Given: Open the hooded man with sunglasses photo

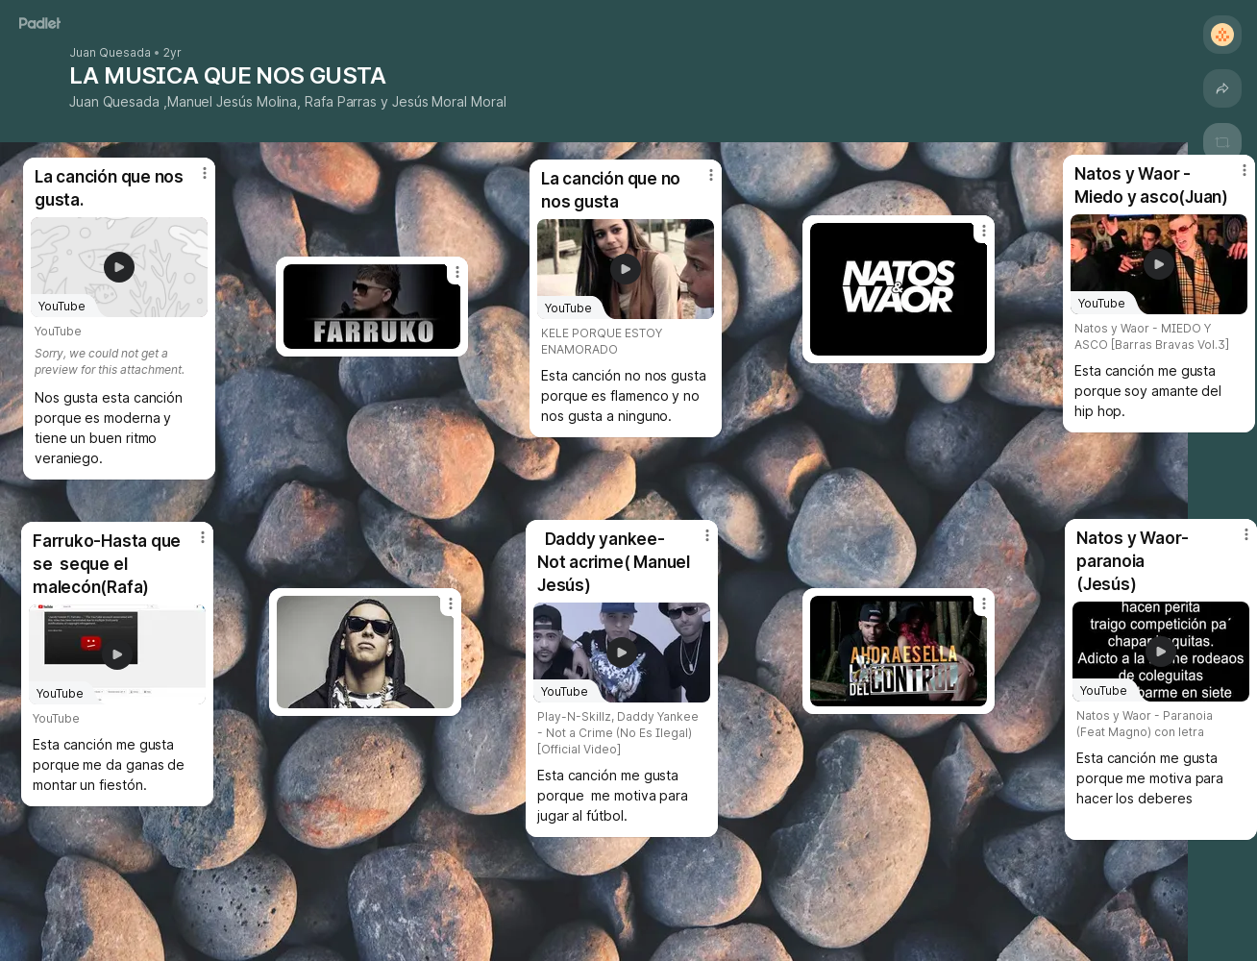Looking at the screenshot, I should (365, 652).
